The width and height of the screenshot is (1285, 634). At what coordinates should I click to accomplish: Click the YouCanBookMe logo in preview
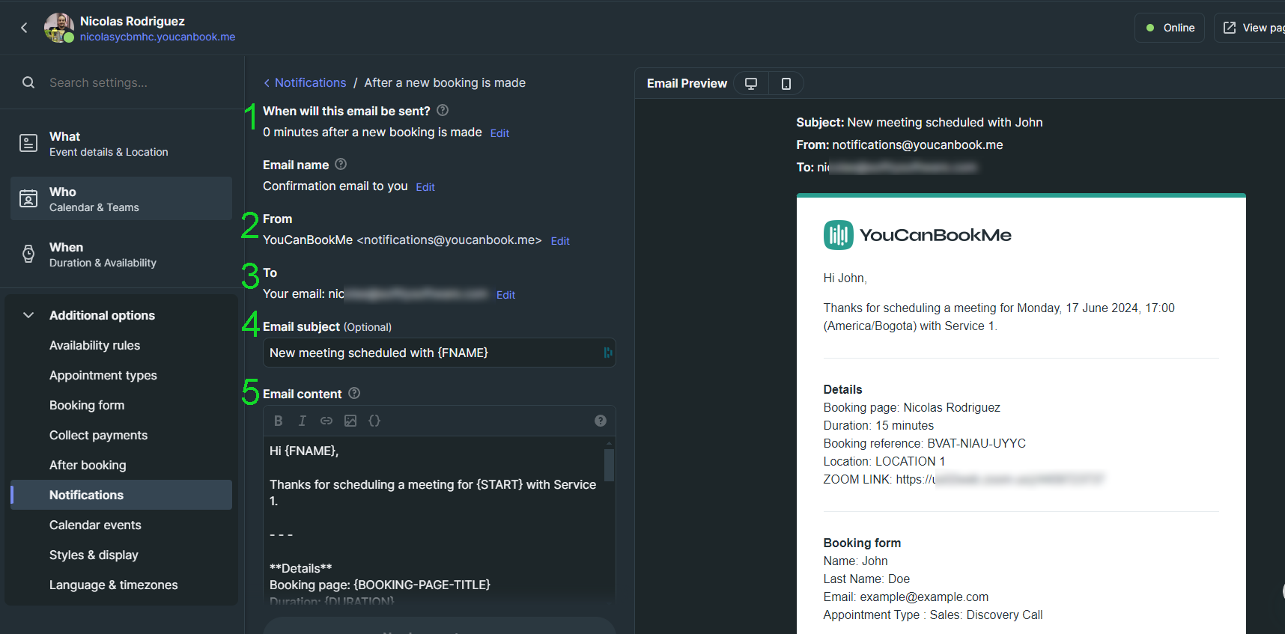[x=917, y=235]
